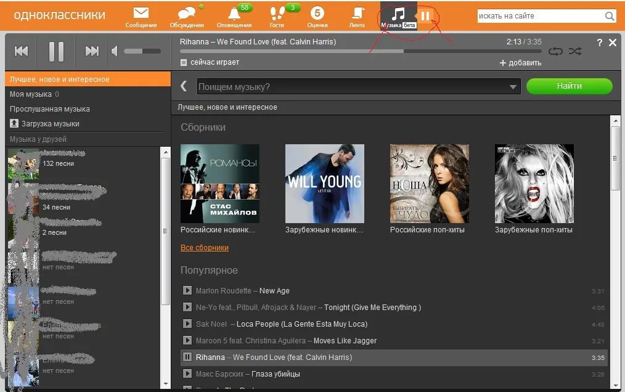This screenshot has width=625, height=392.
Task: Click the Музыка у друзей label
Action: point(38,139)
